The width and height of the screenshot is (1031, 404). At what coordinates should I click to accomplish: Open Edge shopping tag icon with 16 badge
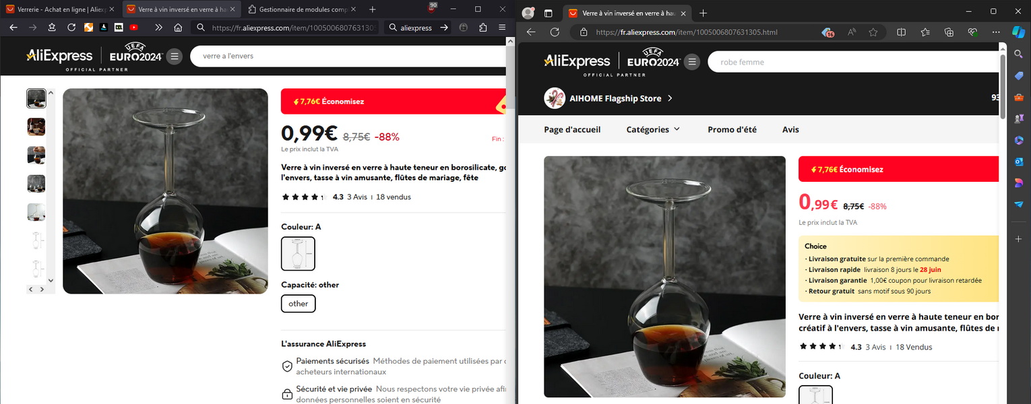pos(828,32)
